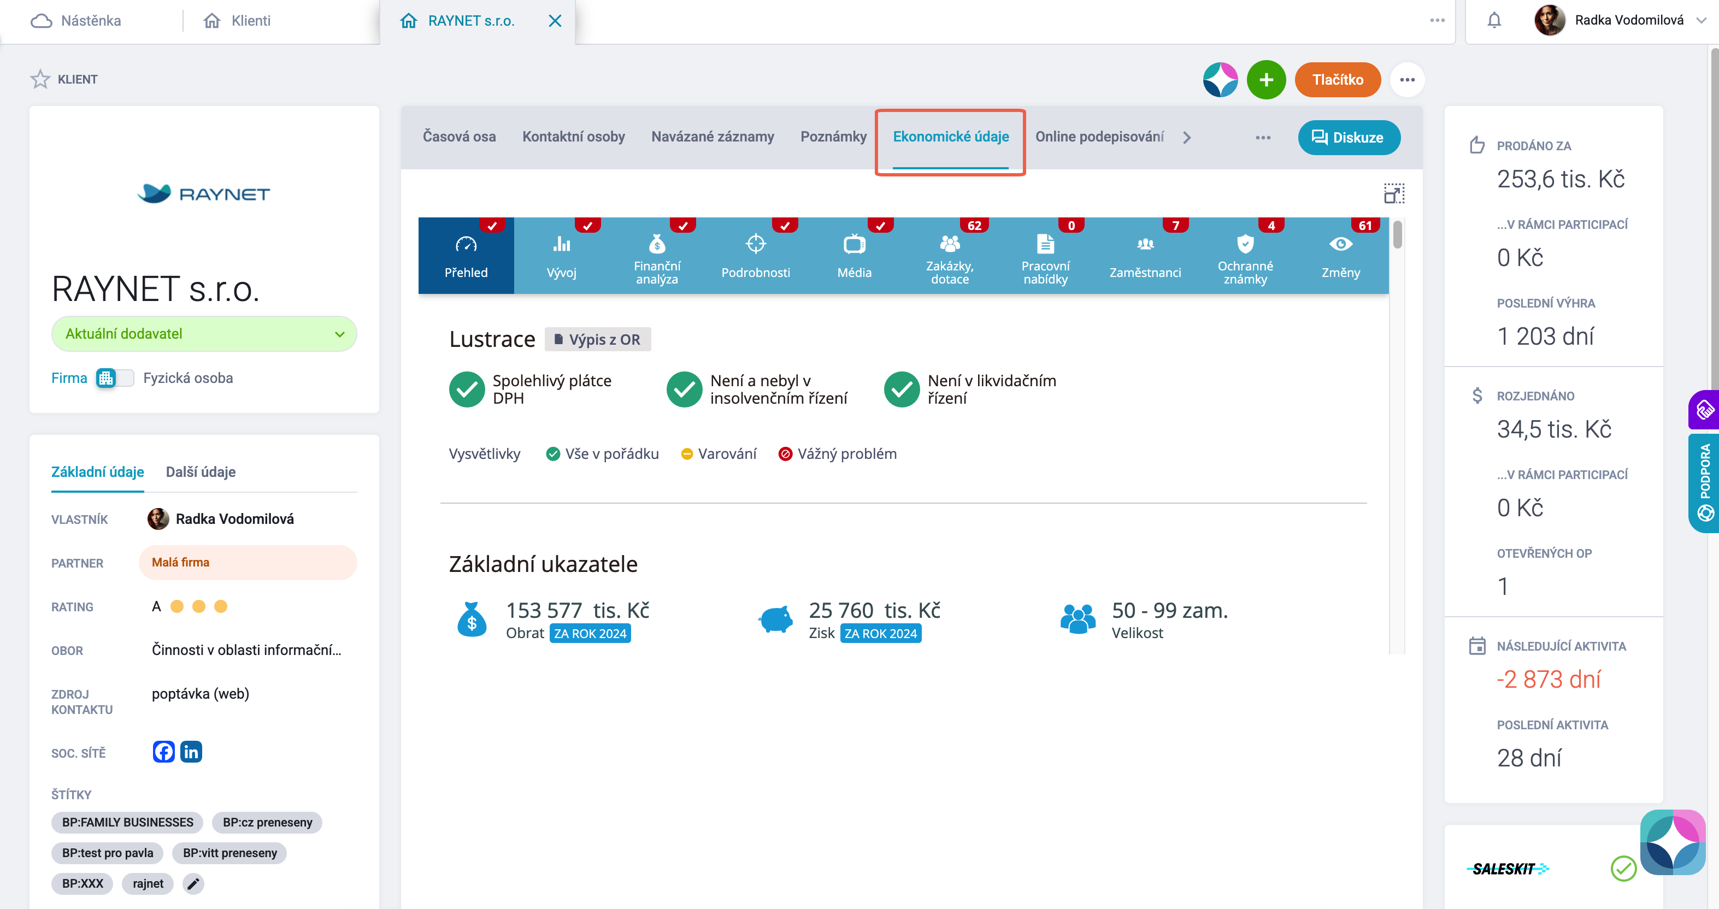Mark client as favorite with star icon
1719x909 pixels.
pos(40,79)
